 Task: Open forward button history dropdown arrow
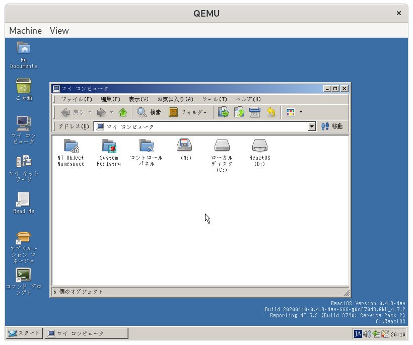pos(112,112)
